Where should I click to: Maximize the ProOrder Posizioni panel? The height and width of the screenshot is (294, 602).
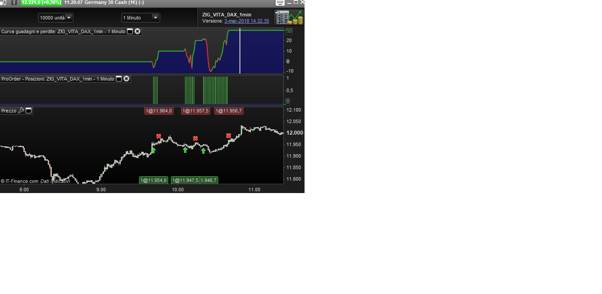click(x=119, y=79)
